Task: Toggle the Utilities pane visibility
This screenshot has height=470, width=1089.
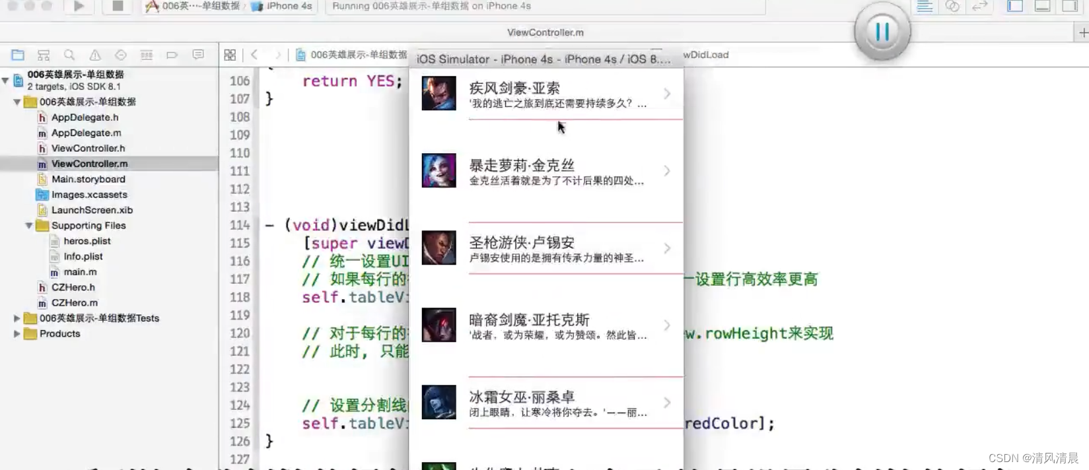Action: 1070,6
